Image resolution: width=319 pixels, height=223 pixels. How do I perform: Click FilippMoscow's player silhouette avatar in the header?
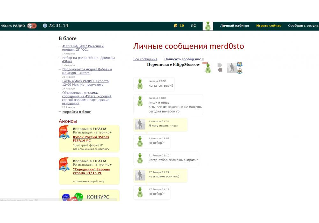[x=232, y=68]
